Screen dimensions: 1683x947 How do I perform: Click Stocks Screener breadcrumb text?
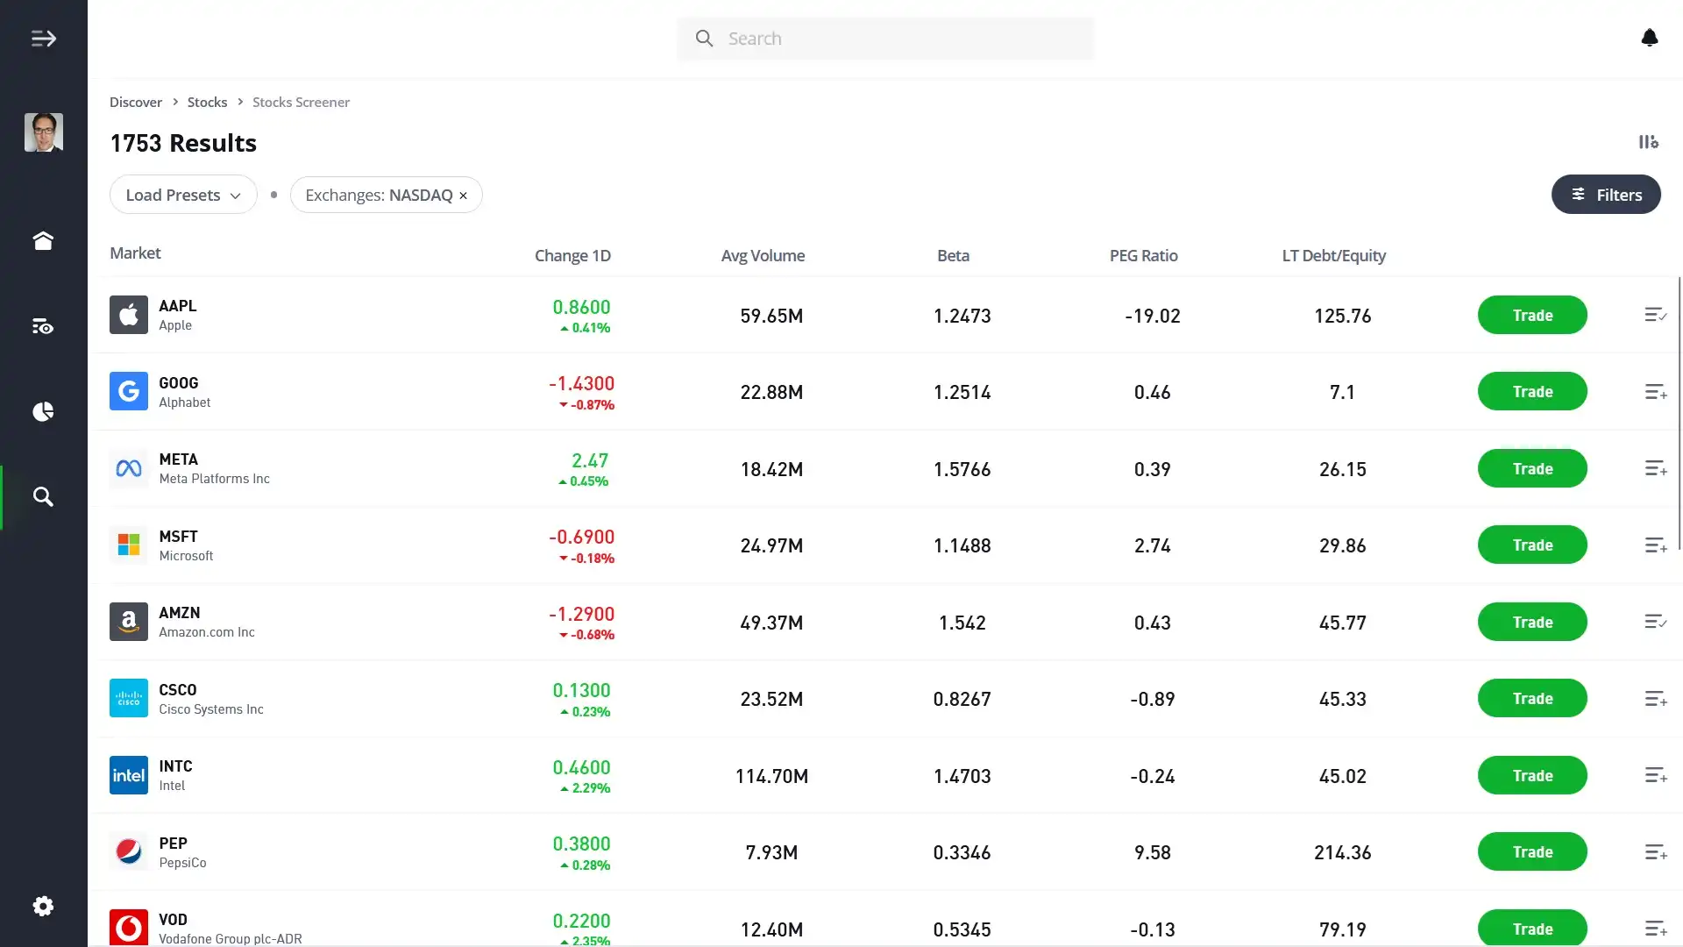click(x=301, y=103)
